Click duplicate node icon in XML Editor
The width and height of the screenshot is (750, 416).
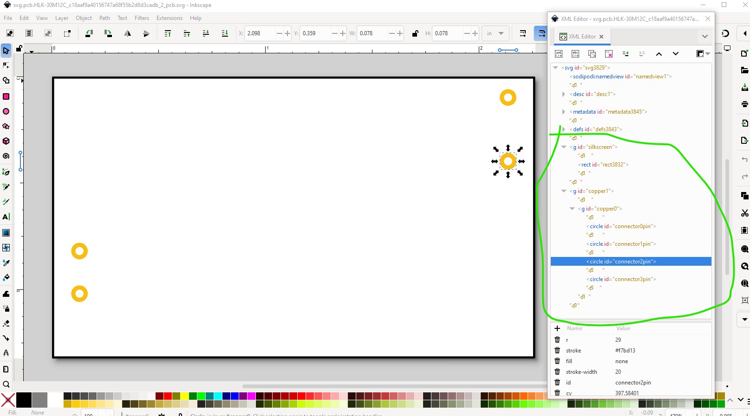(592, 54)
